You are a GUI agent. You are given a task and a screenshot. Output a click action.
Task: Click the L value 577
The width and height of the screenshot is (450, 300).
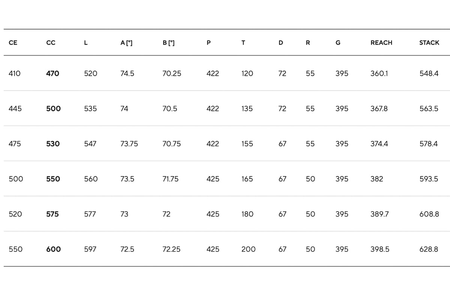pos(90,214)
